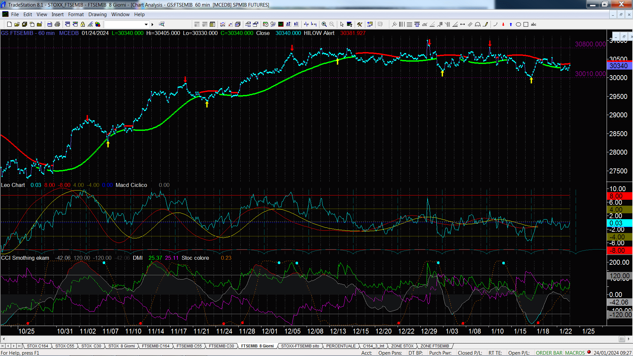This screenshot has height=356, width=633.
Task: Click the Zoom Out magnifier icon
Action: [x=332, y=24]
